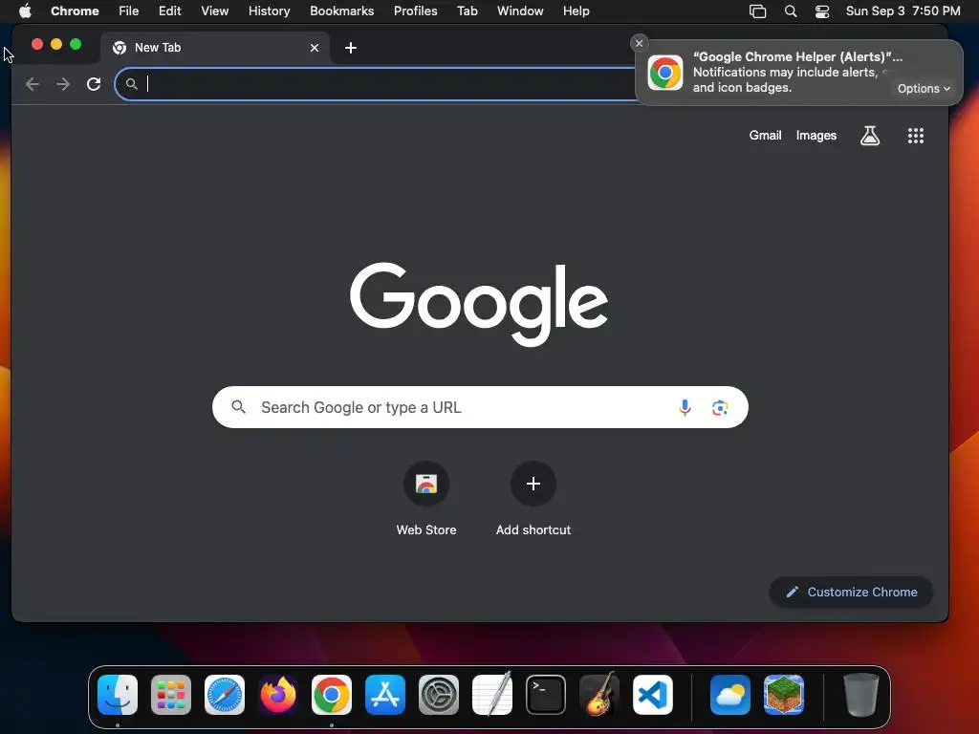The height and width of the screenshot is (734, 979).
Task: Click Chrome icon in the Dock
Action: [332, 695]
